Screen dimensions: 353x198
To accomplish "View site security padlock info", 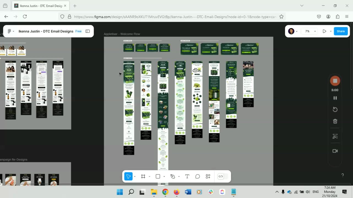I will tap(69, 16).
